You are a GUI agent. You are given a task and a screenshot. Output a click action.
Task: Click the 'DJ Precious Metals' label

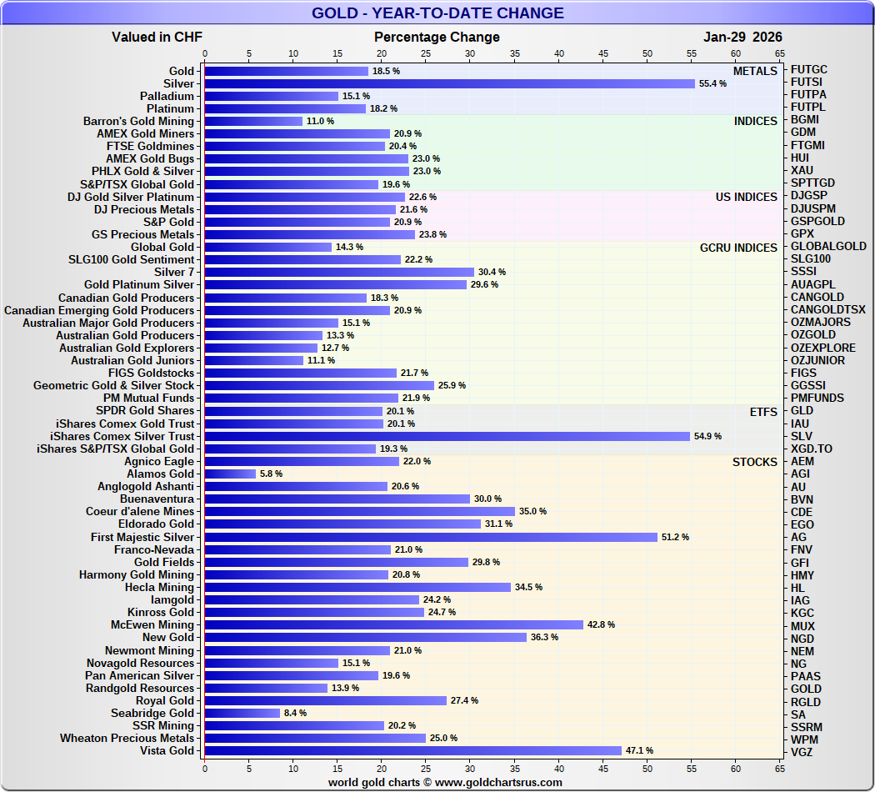coord(144,209)
